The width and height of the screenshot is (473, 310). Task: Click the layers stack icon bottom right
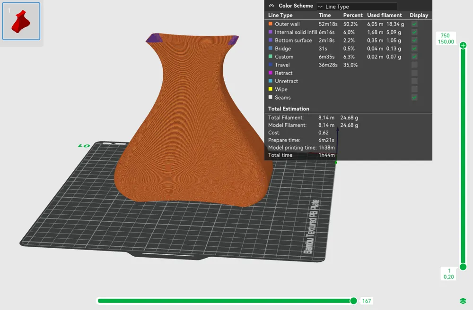[463, 301]
